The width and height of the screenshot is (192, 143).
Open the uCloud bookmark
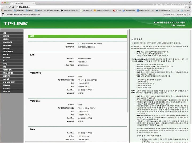pyautogui.click(x=117, y=10)
